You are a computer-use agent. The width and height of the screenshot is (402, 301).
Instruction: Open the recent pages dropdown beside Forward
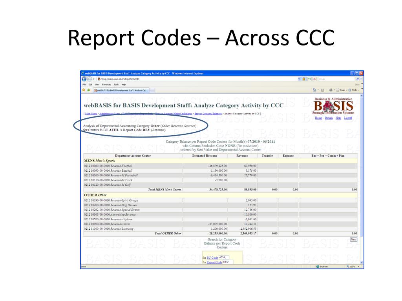(93, 79)
